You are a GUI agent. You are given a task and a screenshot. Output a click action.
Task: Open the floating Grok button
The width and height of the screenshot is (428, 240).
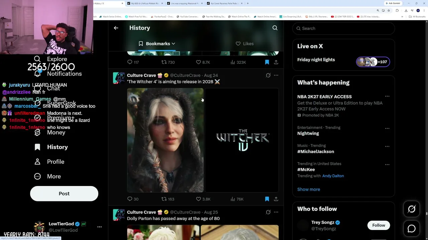point(412,209)
